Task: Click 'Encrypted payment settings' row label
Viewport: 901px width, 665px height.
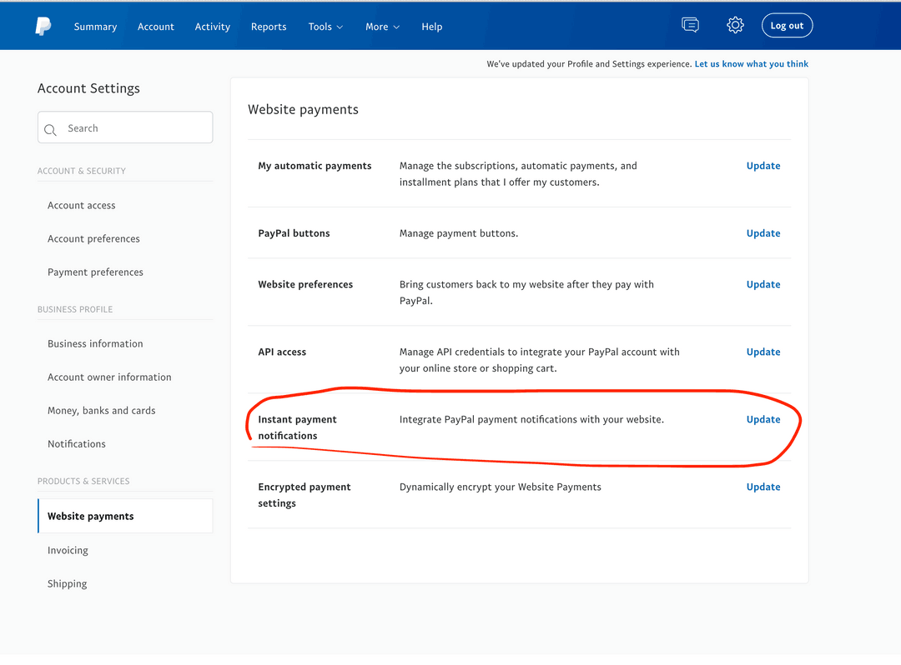Action: tap(304, 495)
